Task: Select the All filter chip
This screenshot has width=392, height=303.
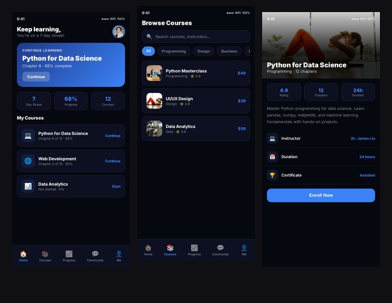Action: pyautogui.click(x=148, y=51)
